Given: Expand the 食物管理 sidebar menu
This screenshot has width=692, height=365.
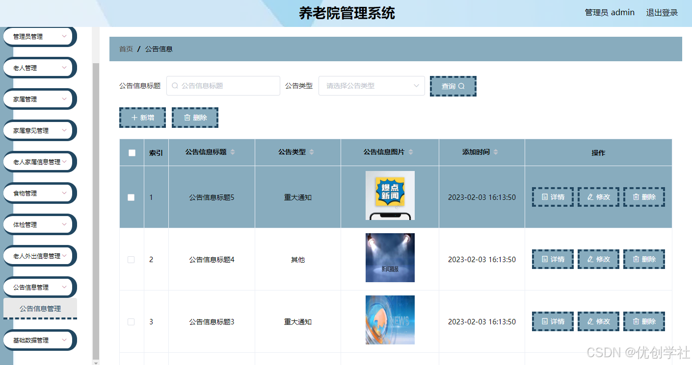Looking at the screenshot, I should click(x=40, y=193).
